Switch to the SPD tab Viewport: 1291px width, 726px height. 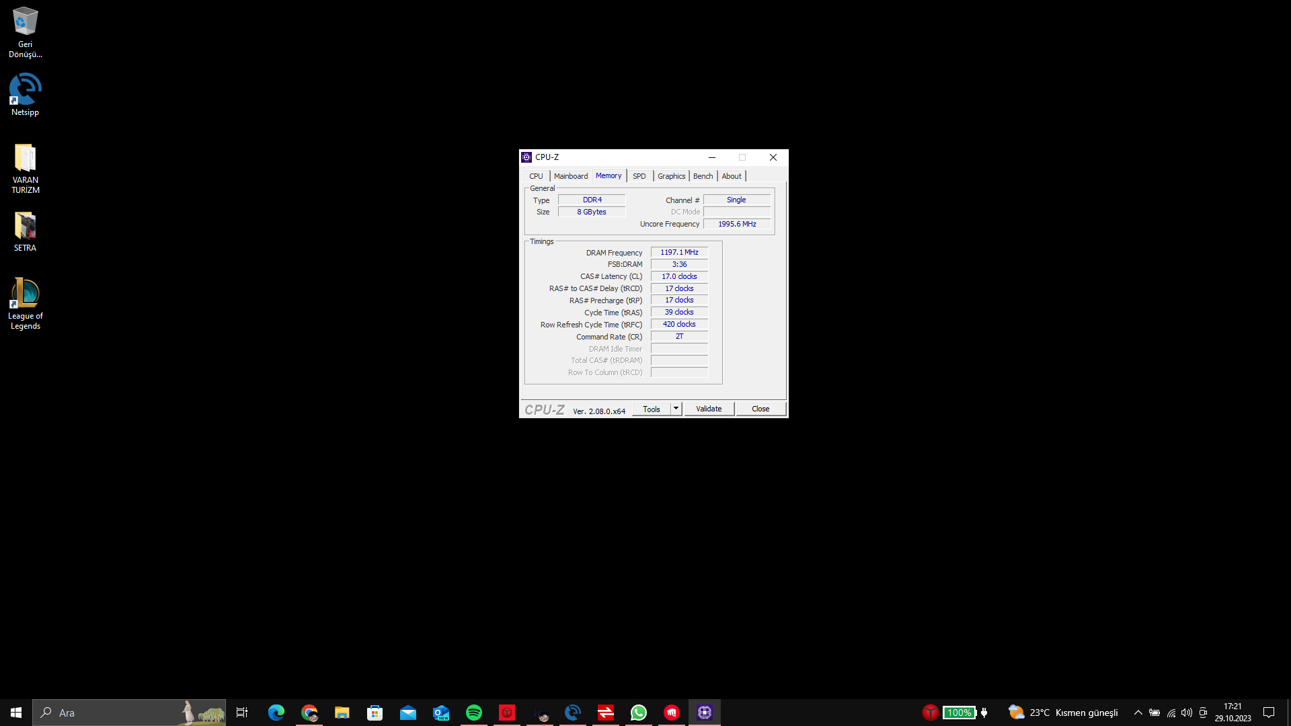click(639, 175)
